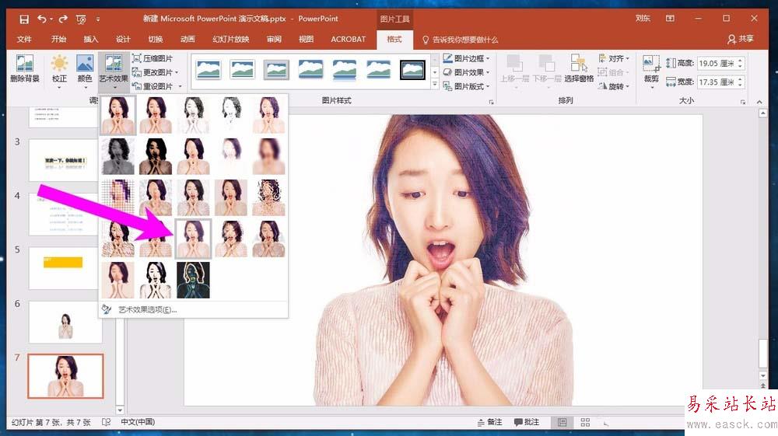Viewport: 778px width, 436px height.
Task: Switch to slide sorter view icon
Action: (586, 422)
